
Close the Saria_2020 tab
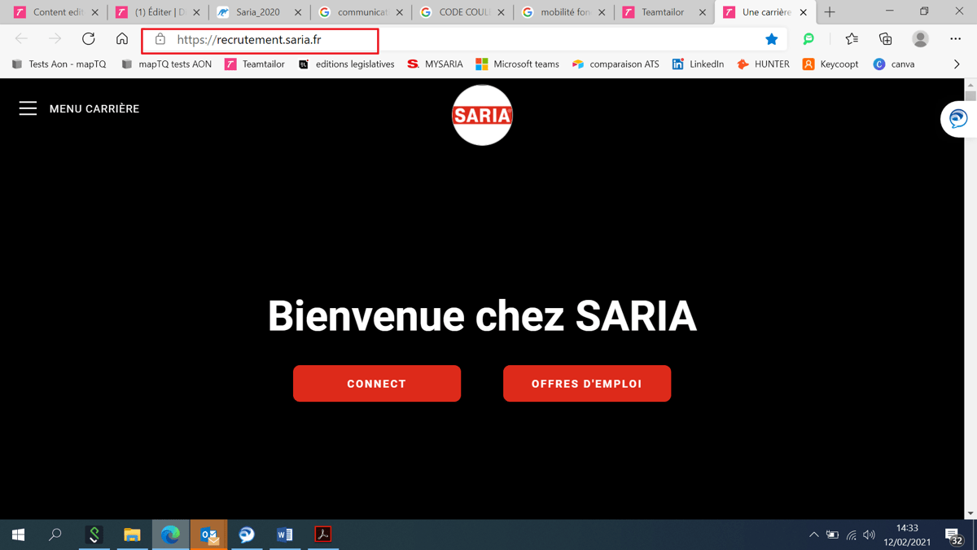pos(298,12)
